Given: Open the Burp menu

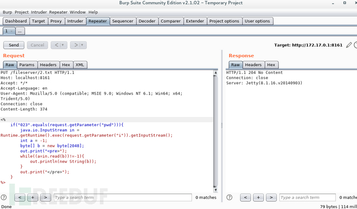Looking at the screenshot, I should click(7, 12).
